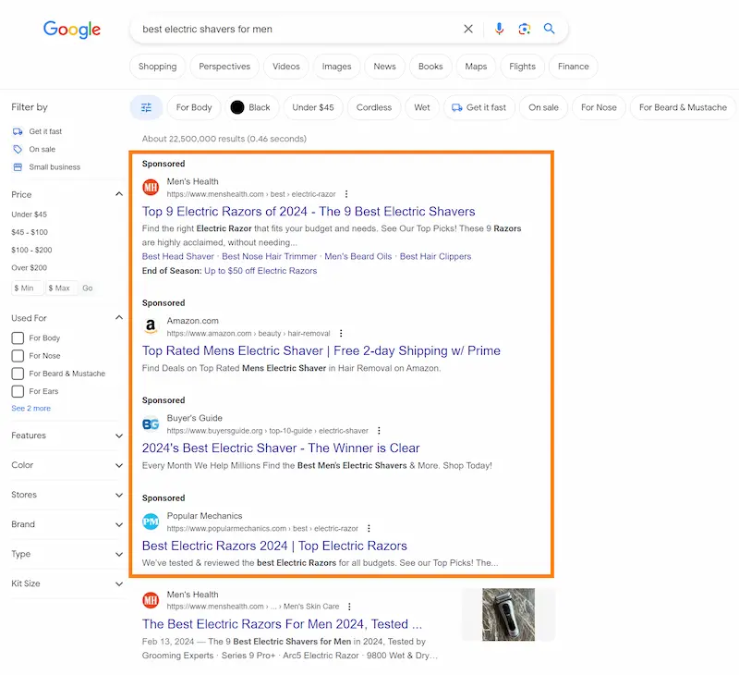Image resolution: width=739 pixels, height=675 pixels.
Task: Check the For Body checkbox
Action: coord(18,338)
